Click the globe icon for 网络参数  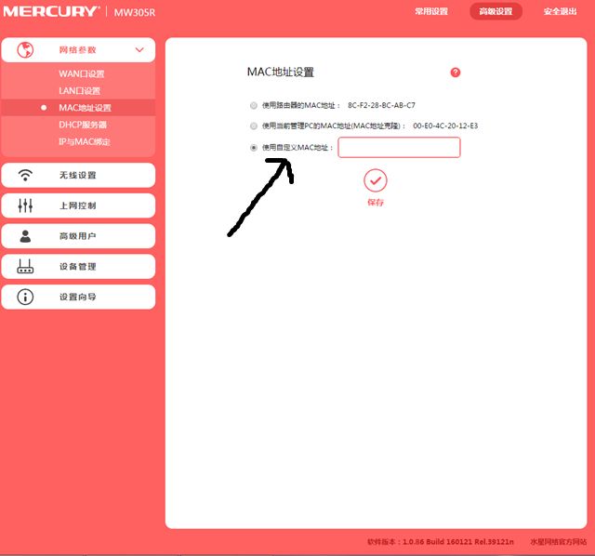point(25,49)
